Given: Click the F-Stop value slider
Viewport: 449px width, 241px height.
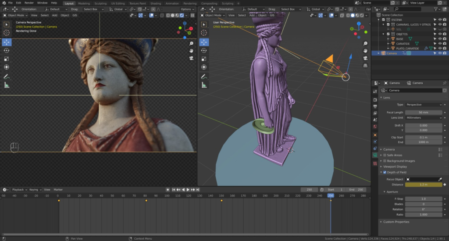Looking at the screenshot, I should tap(424, 199).
